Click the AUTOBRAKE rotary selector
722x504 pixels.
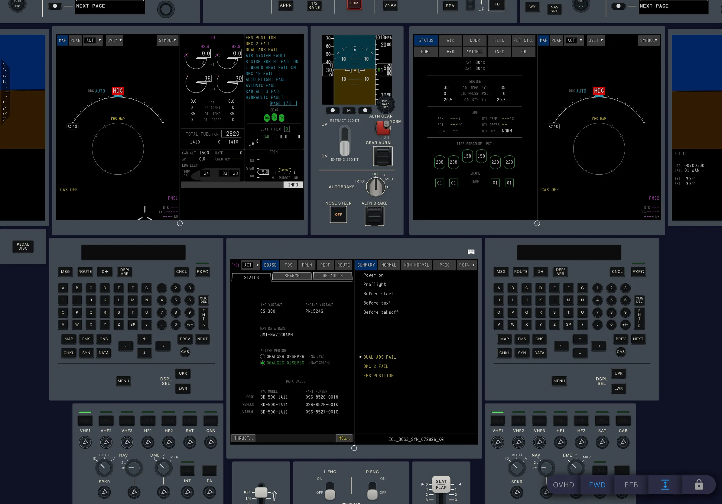[x=376, y=187]
